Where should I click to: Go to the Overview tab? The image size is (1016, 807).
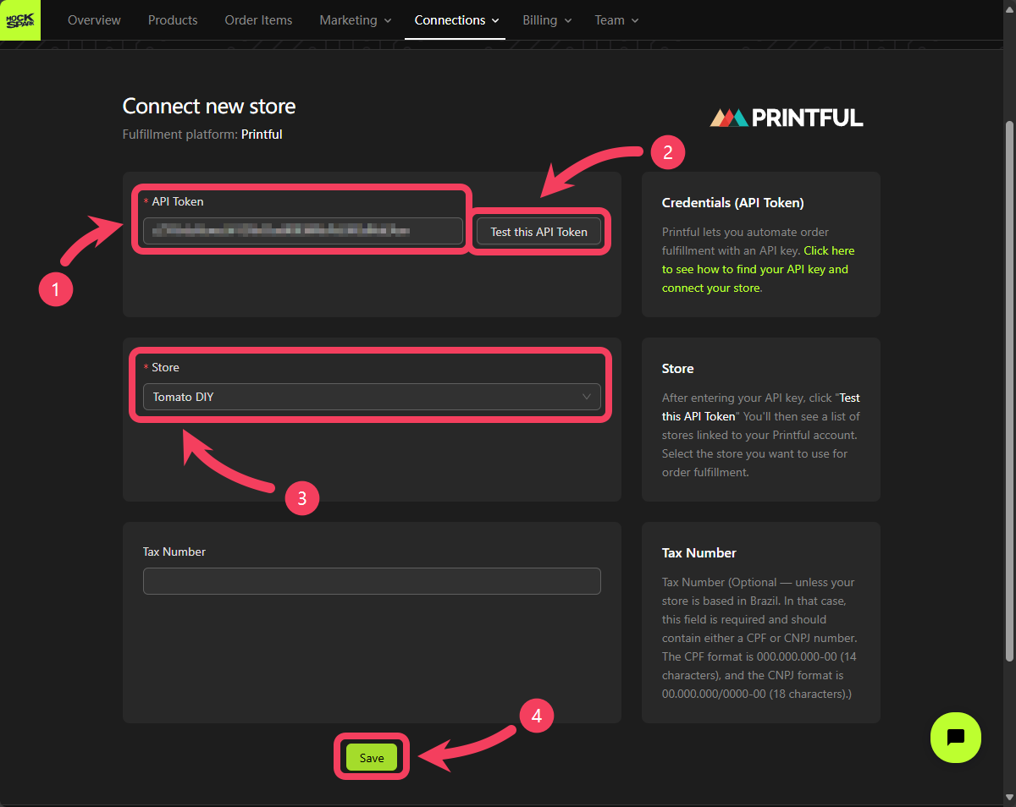click(x=94, y=20)
